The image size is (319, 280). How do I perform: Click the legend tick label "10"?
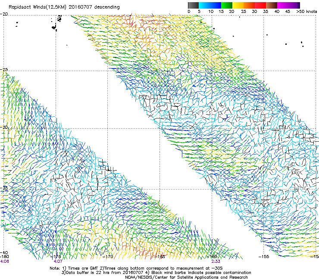[x=211, y=12]
